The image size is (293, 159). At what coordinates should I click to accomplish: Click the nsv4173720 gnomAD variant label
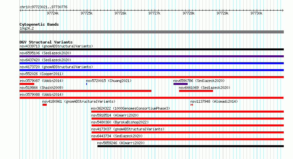pyautogui.click(x=56, y=67)
